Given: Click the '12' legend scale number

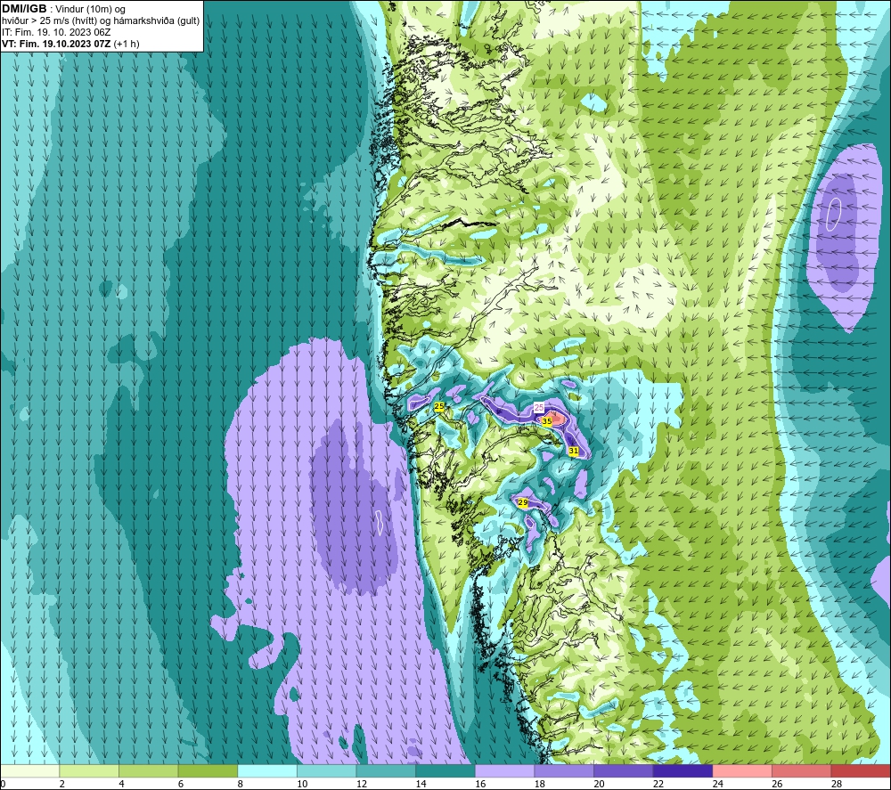Looking at the screenshot, I should [x=362, y=784].
